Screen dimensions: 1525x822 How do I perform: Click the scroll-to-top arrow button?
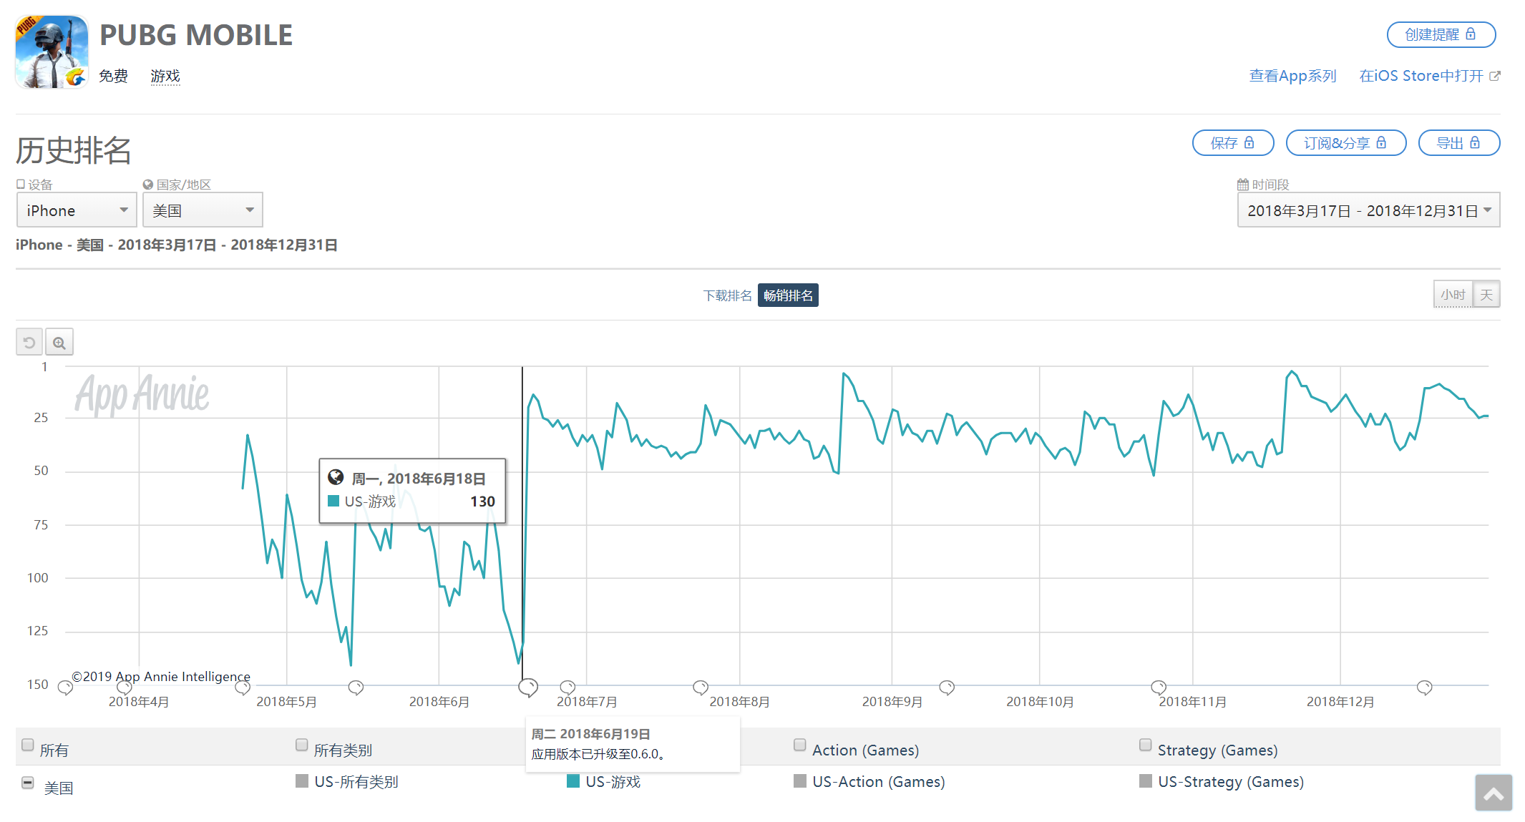pos(1493,793)
